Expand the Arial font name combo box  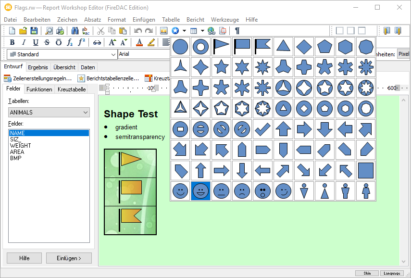click(144, 54)
